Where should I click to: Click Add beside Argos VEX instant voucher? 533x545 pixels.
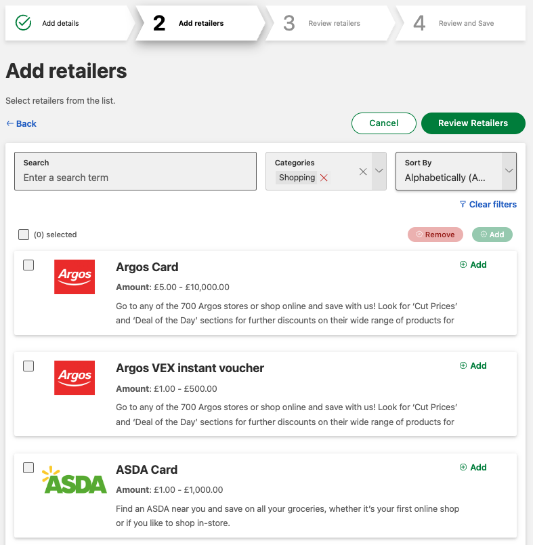(x=472, y=365)
